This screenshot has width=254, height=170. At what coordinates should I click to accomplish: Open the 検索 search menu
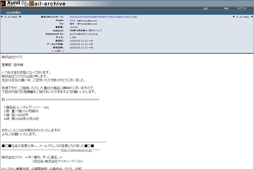(x=226, y=8)
